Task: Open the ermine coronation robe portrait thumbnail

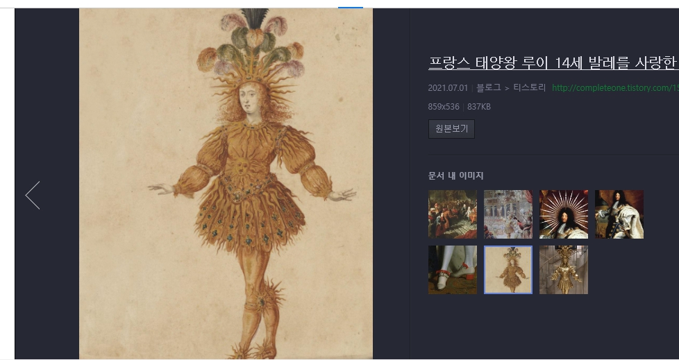Action: (x=619, y=214)
